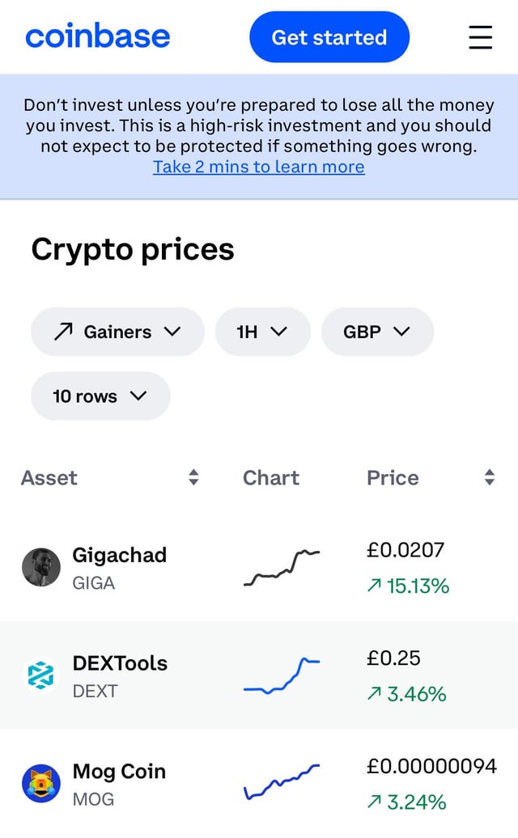Open the Gainers filter dropdown

117,332
